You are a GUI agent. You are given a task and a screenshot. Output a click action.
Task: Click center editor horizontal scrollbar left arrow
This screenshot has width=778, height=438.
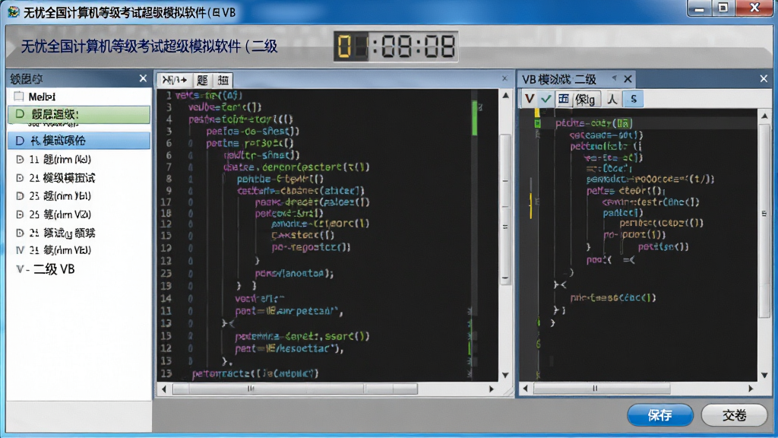(164, 389)
